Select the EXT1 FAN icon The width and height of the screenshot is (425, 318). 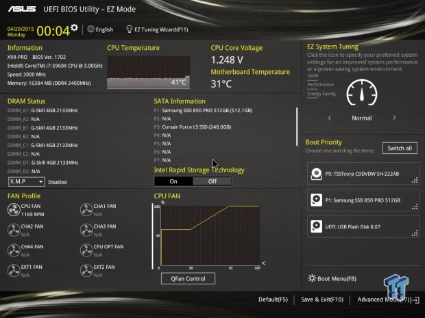(x=14, y=271)
